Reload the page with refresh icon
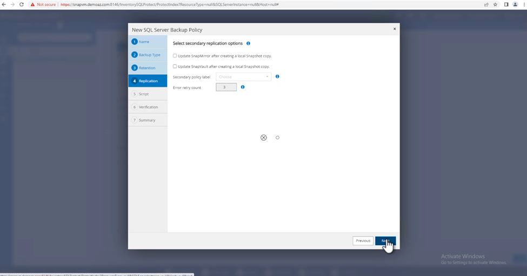Screen dimensions: 527x276 [x=22, y=4]
